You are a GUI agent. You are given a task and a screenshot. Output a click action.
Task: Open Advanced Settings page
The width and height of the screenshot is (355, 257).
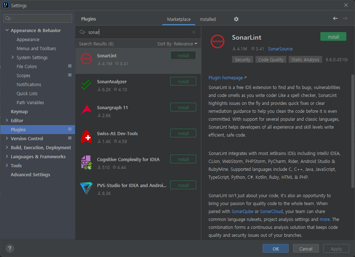[30, 175]
